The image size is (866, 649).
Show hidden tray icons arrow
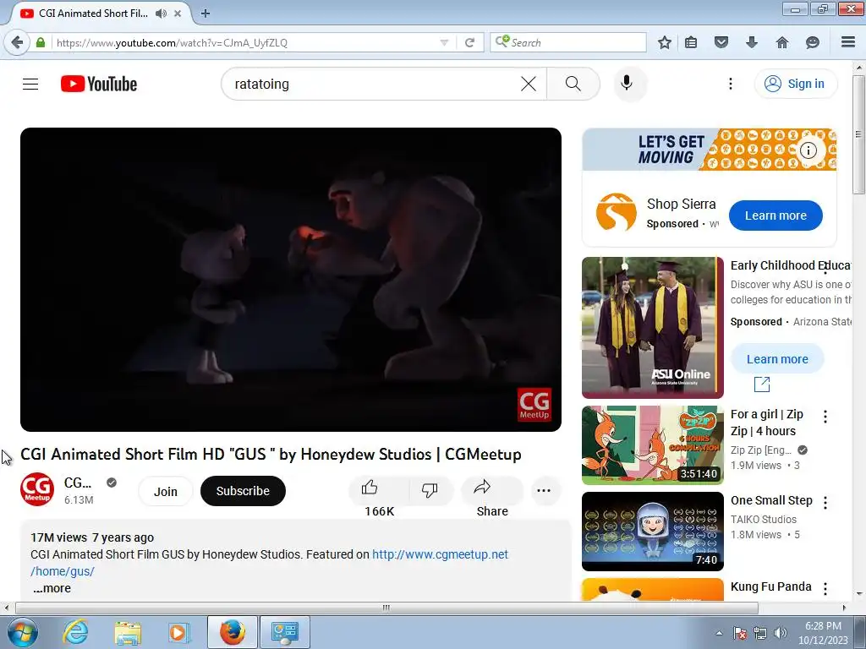tap(719, 633)
